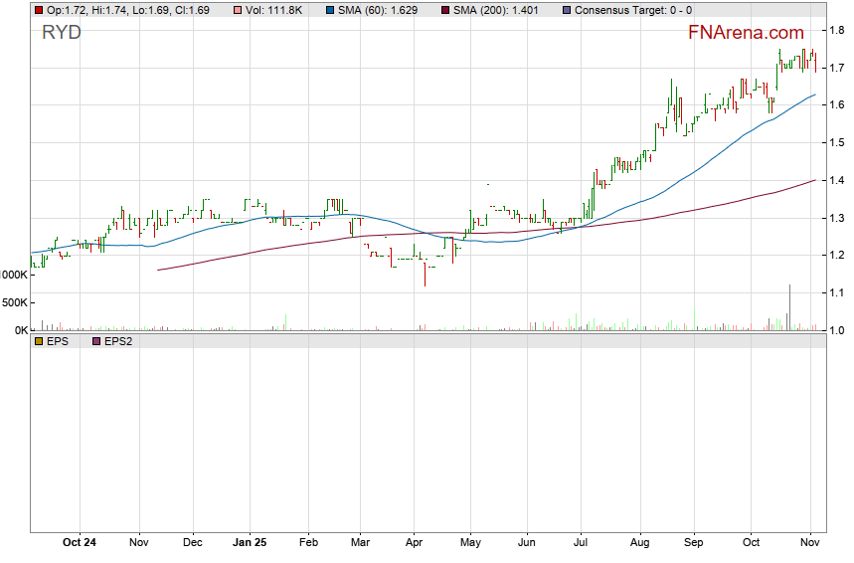
Task: Click the 1000K volume axis label
Action: click(14, 275)
